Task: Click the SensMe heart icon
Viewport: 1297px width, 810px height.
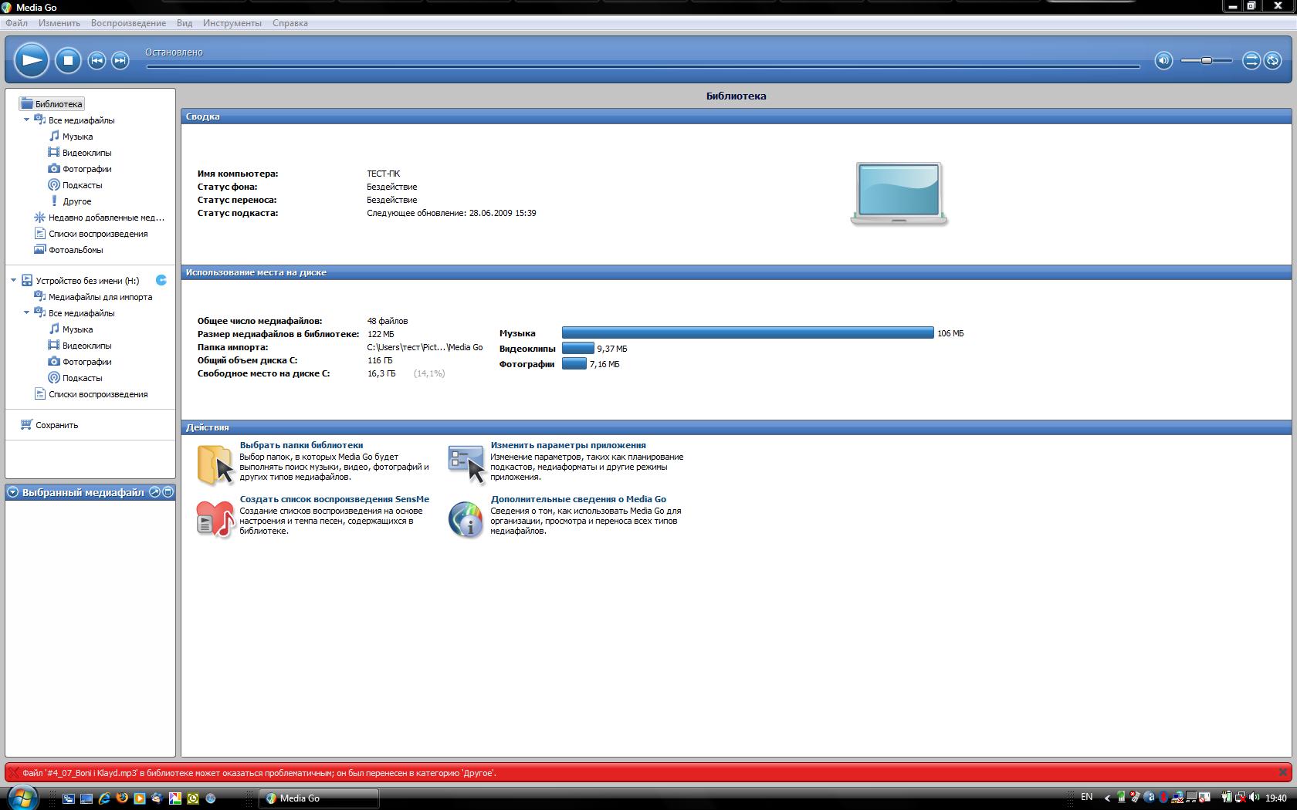Action: click(215, 519)
